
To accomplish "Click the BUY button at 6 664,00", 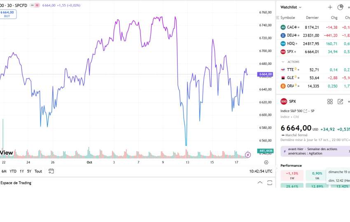I will point(7,14).
